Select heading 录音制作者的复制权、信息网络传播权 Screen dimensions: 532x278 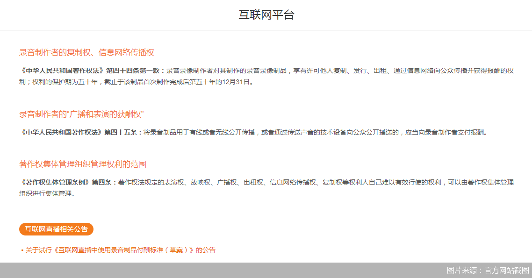coord(86,52)
